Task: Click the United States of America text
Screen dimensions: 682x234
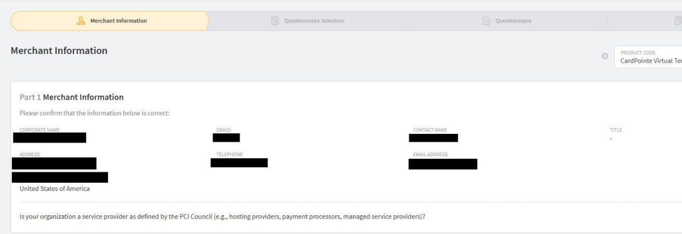Action: coord(55,189)
